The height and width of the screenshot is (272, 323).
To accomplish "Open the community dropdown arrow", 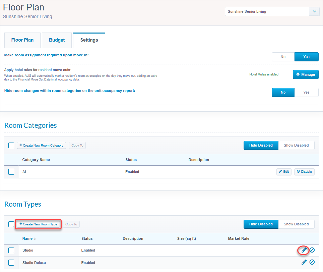I will (314, 11).
